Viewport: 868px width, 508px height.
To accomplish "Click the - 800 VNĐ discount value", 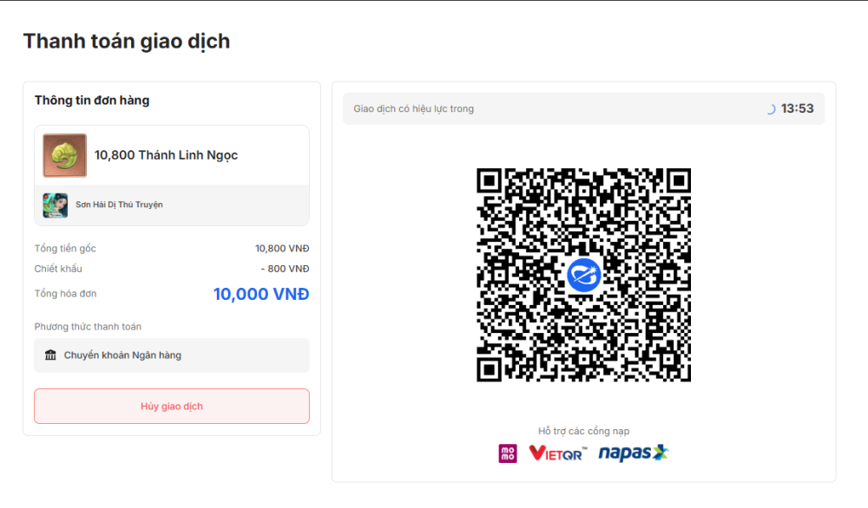I will (285, 269).
